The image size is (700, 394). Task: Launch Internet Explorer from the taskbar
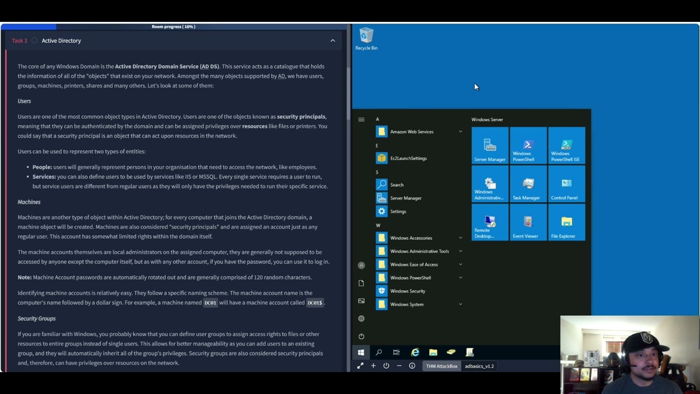tap(415, 352)
